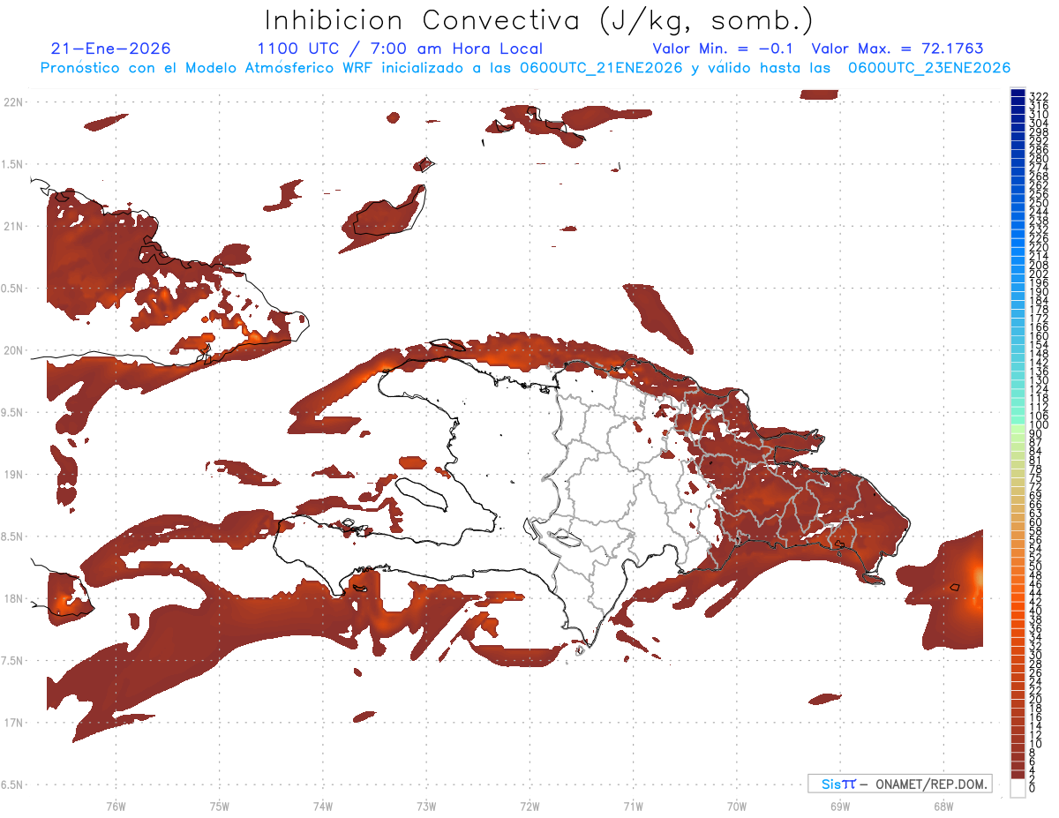Viewport: 1059px width, 818px height.
Task: Click the dark blue '322' color bar swatch
Action: 1018,93
